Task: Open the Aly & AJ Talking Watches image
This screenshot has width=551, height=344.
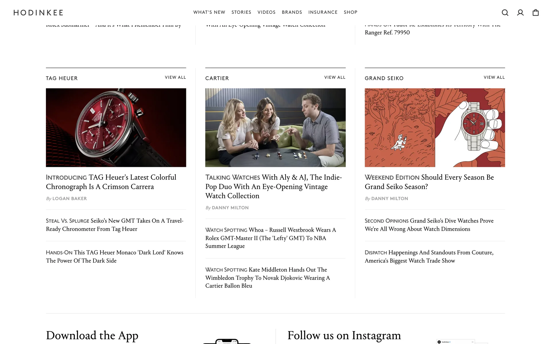Action: [x=275, y=128]
